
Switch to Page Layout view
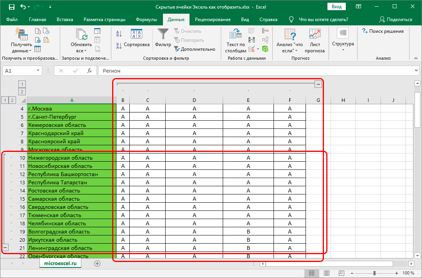point(326,273)
